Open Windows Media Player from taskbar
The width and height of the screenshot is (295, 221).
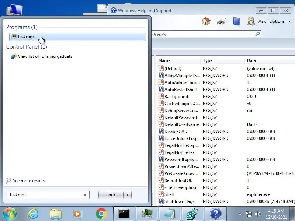(x=78, y=214)
